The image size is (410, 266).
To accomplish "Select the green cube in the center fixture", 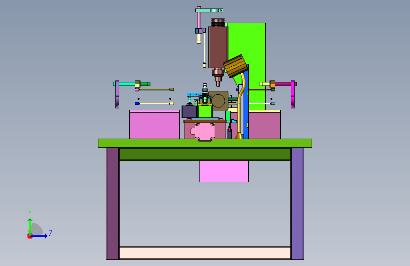I will (x=205, y=111).
